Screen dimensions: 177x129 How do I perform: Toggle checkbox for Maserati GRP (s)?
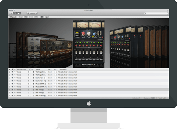pyautogui.click(x=12, y=84)
